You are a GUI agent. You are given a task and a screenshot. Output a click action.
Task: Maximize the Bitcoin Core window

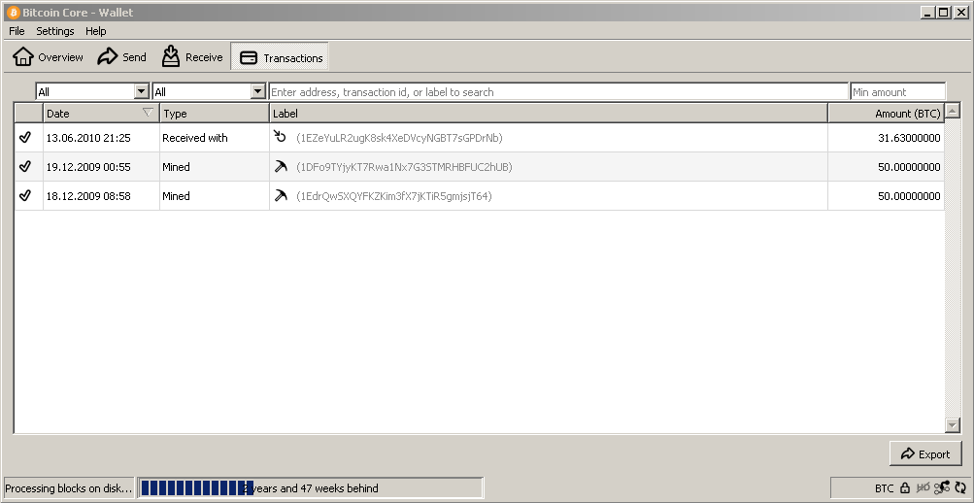[944, 13]
